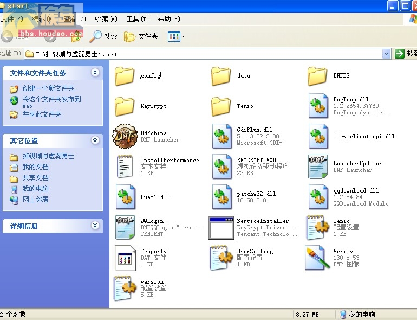Image resolution: width=417 pixels, height=320 pixels.
Task: Click the Verify file name text
Action: (343, 251)
